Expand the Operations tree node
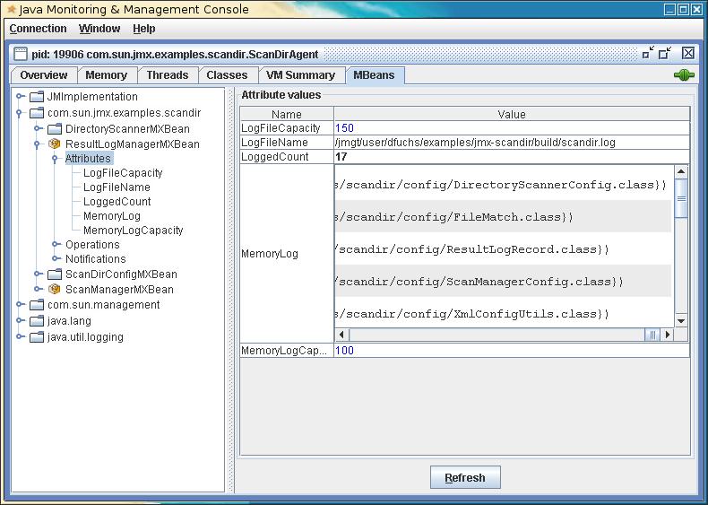Screen dimensions: 708x505 [x=56, y=245]
